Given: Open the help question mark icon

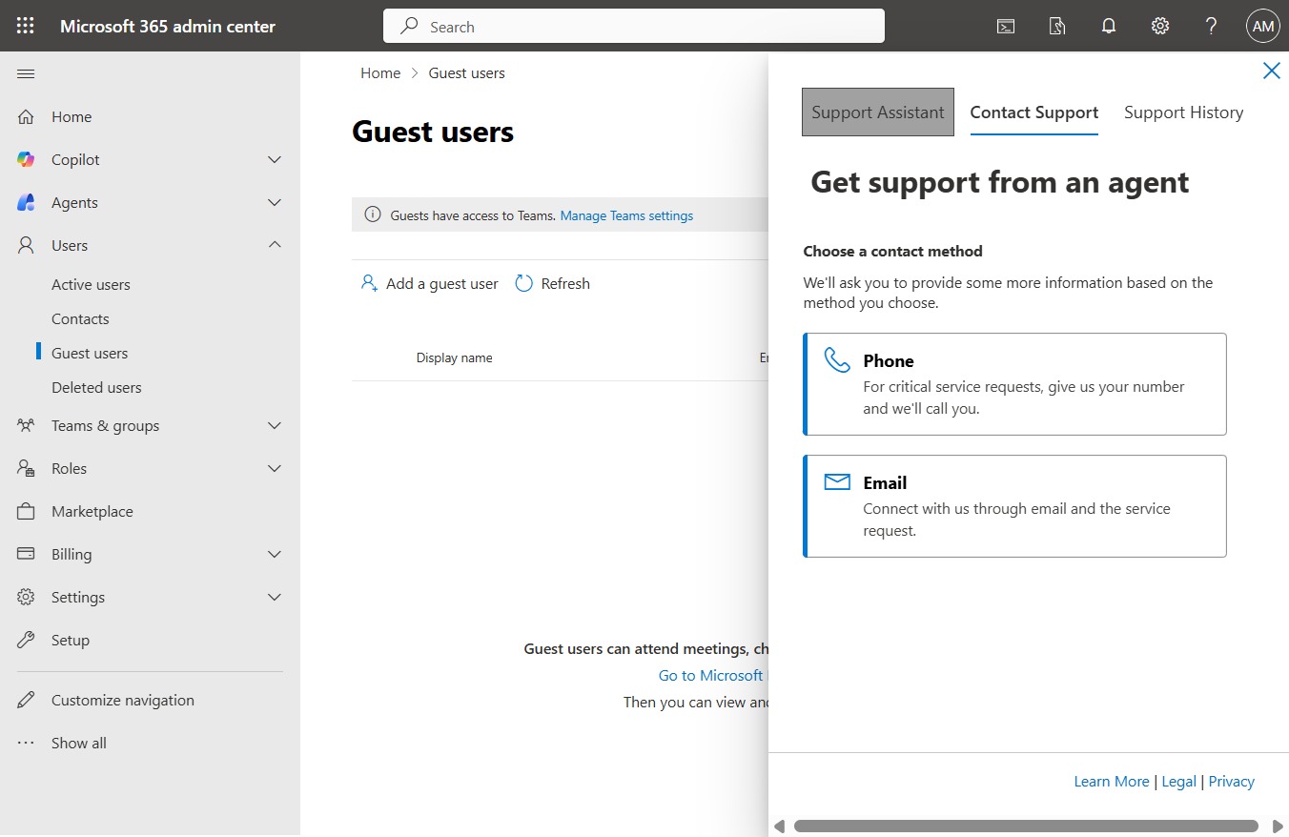Looking at the screenshot, I should coord(1212,26).
